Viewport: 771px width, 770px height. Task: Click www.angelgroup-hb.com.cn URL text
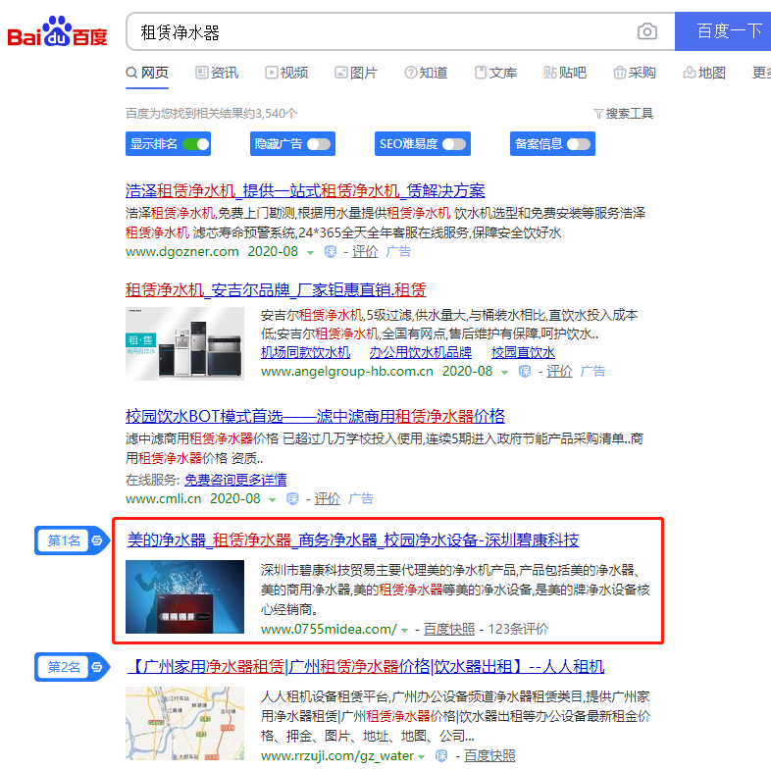(x=346, y=371)
